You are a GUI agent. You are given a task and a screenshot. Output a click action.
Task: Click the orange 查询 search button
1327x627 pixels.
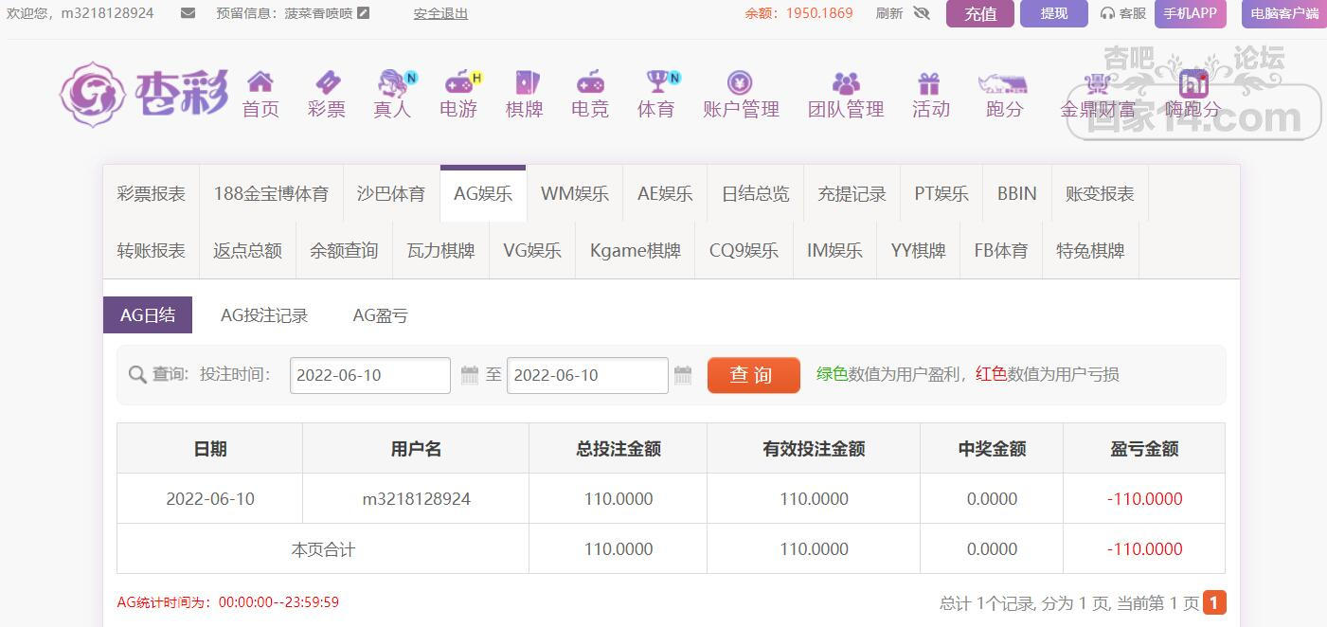[x=753, y=375]
